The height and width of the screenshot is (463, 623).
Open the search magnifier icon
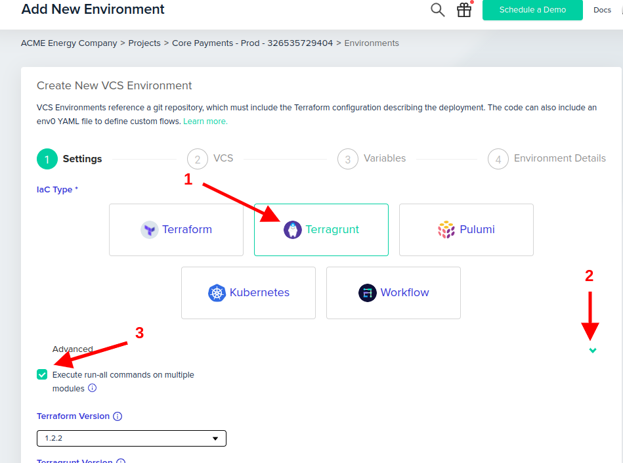(x=437, y=10)
